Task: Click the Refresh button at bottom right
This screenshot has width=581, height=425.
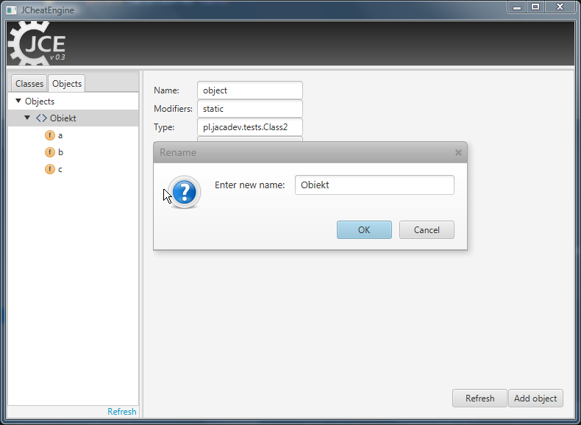Action: pos(480,399)
